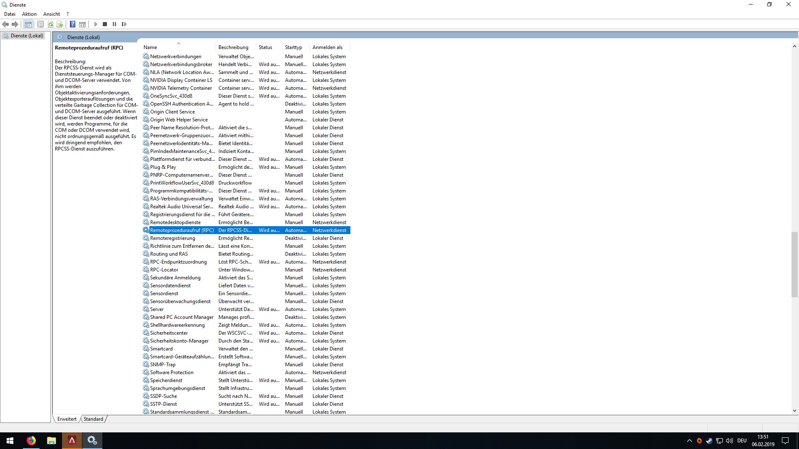
Task: Sort services by Starttyp column header
Action: (x=293, y=47)
